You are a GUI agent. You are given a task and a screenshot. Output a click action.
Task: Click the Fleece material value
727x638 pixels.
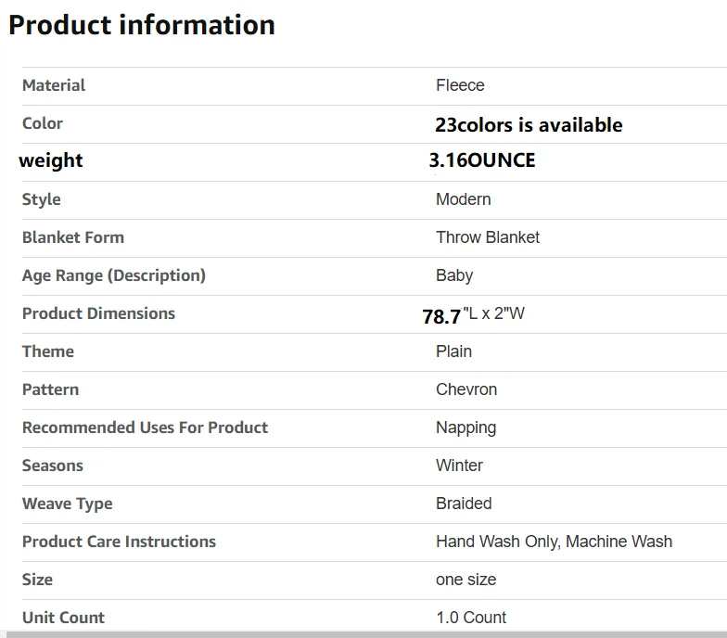pyautogui.click(x=460, y=85)
